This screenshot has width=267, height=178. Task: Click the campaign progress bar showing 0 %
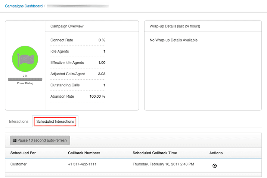pyautogui.click(x=25, y=79)
